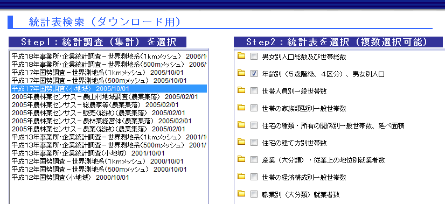The width and height of the screenshot is (445, 204).
Task: Uncheck the 年齢別（5歳階級、4区分）checkbox
Action: [253, 74]
